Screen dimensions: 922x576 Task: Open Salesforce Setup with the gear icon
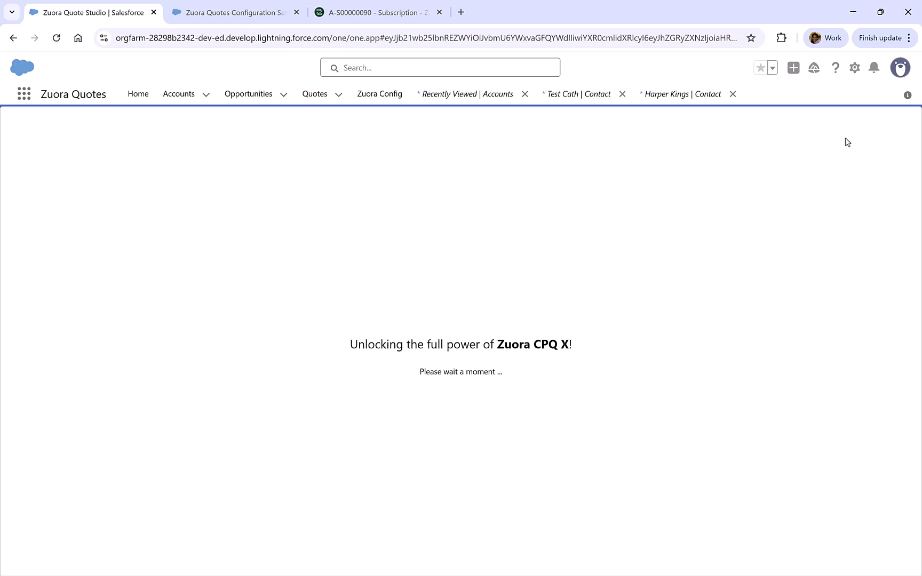[x=854, y=68]
